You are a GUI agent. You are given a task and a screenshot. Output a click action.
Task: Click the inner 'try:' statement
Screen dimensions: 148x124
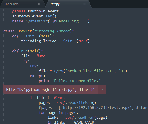[34, 66]
